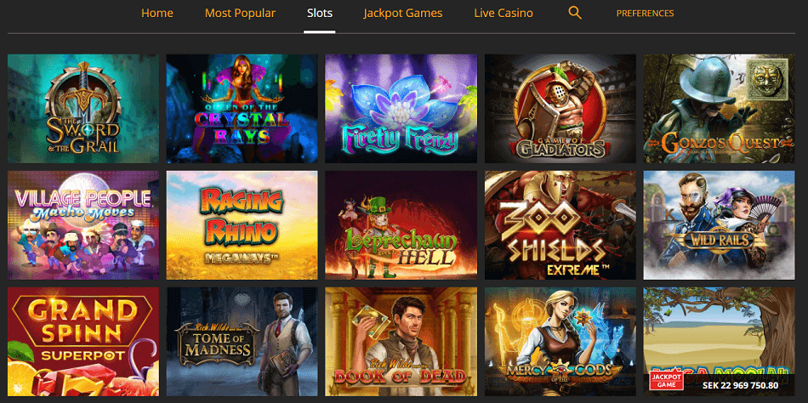Go to Live Casino section
Image resolution: width=808 pixels, height=403 pixels.
click(x=504, y=14)
